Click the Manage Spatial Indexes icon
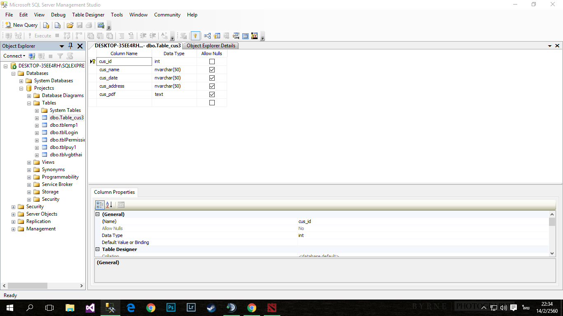 click(x=255, y=36)
